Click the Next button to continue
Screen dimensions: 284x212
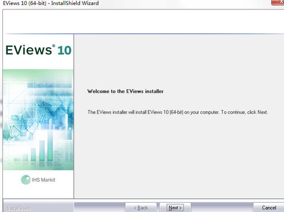[x=175, y=208]
